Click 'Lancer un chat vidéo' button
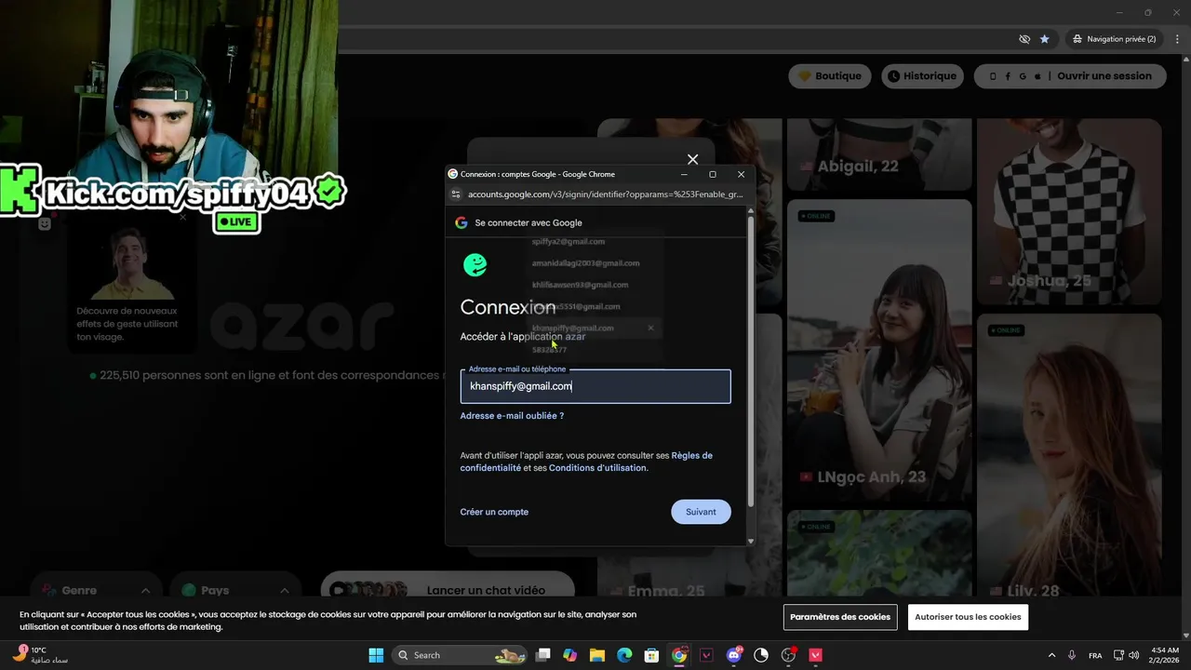The height and width of the screenshot is (670, 1191). coord(448,590)
